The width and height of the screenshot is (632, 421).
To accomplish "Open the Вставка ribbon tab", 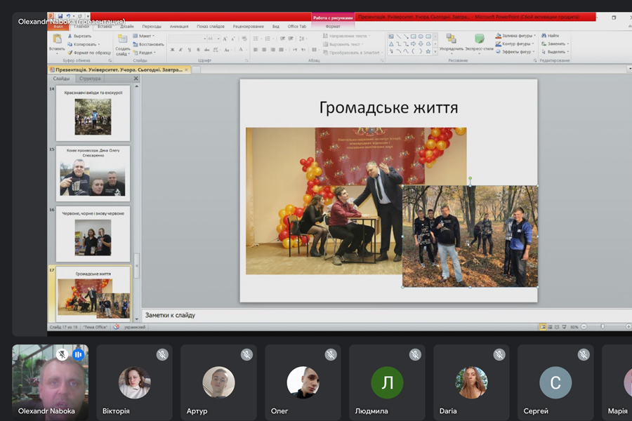I will 105,27.
